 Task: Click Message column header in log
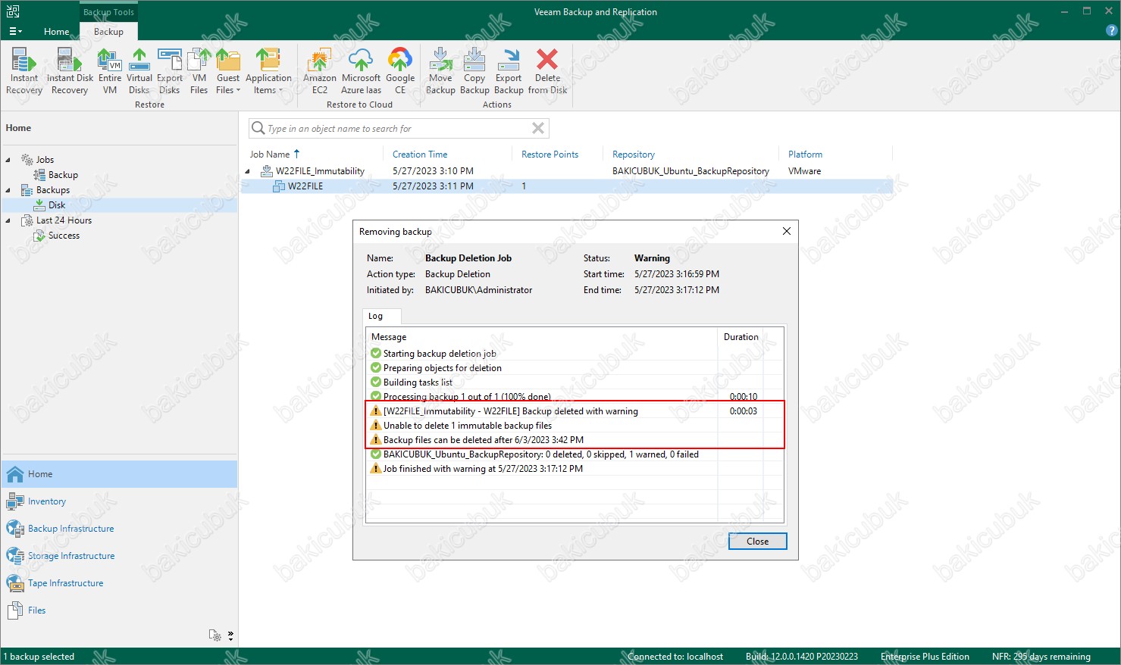pos(541,337)
